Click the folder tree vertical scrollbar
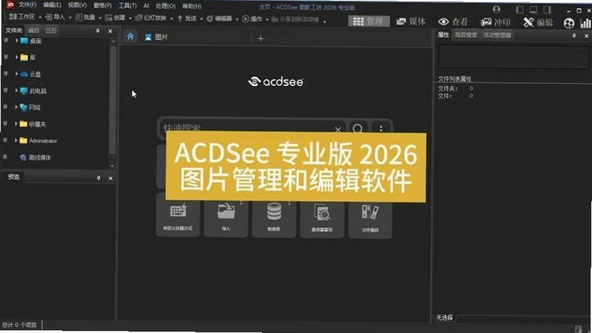 coord(112,100)
